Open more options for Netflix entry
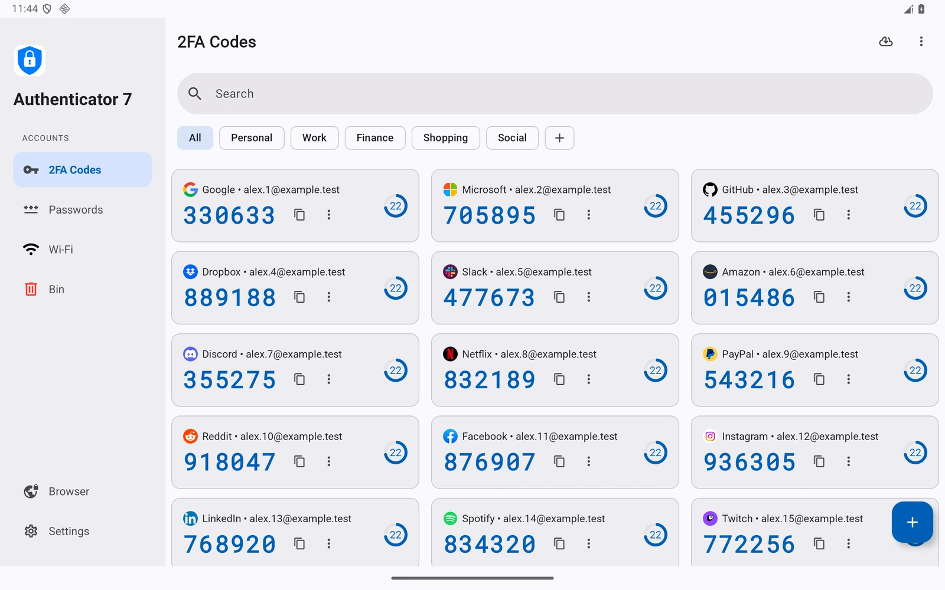The width and height of the screenshot is (945, 590). [589, 379]
